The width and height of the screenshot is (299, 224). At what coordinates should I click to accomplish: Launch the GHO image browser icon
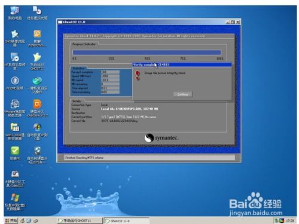click(15, 38)
